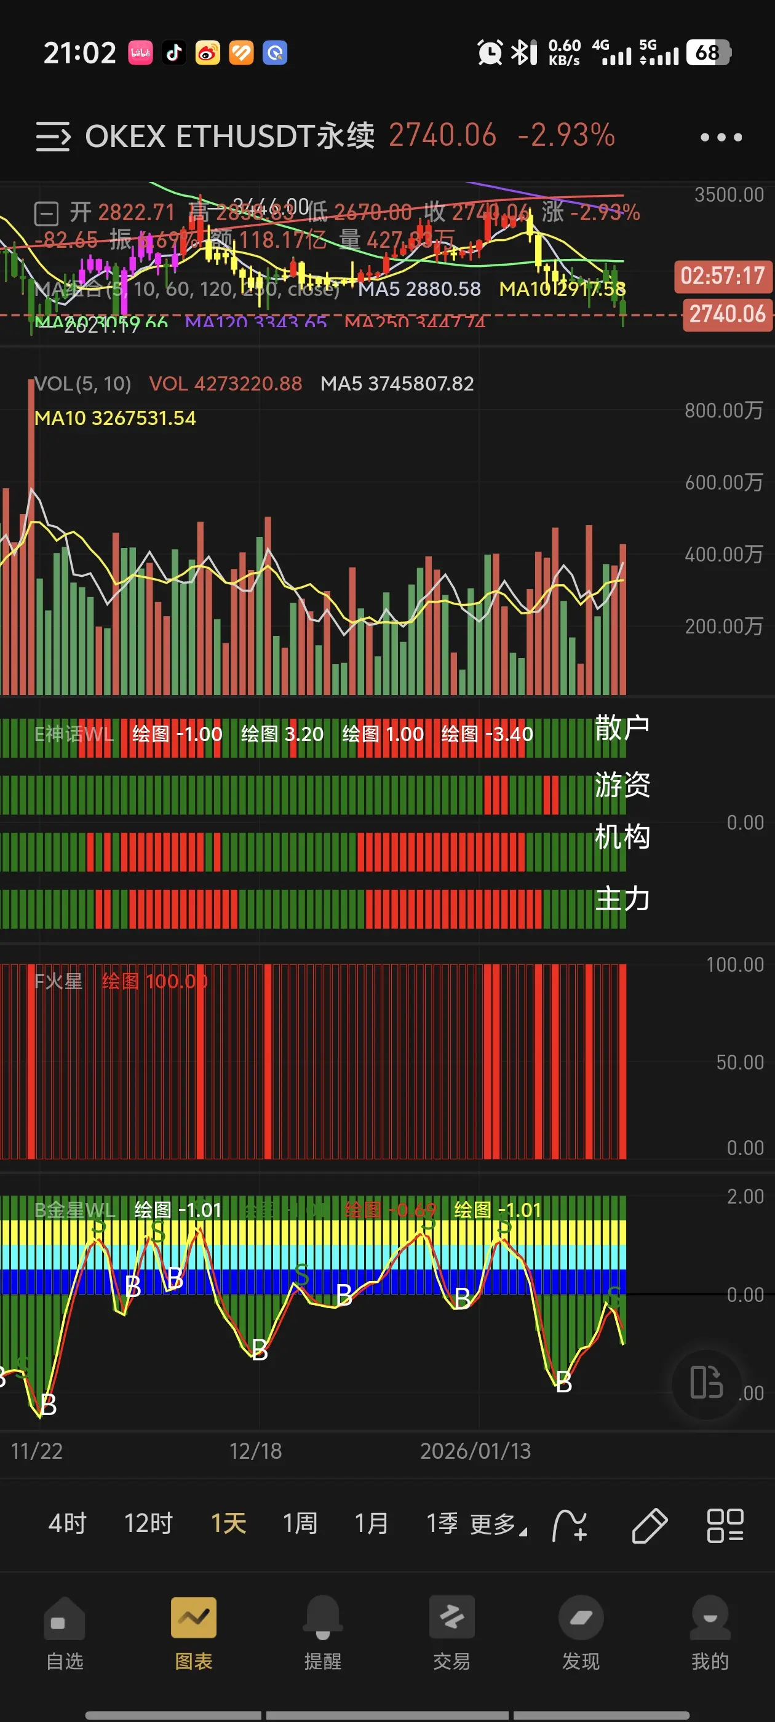This screenshot has height=1722, width=775.
Task: Open the 交易 trade tab
Action: (452, 1633)
